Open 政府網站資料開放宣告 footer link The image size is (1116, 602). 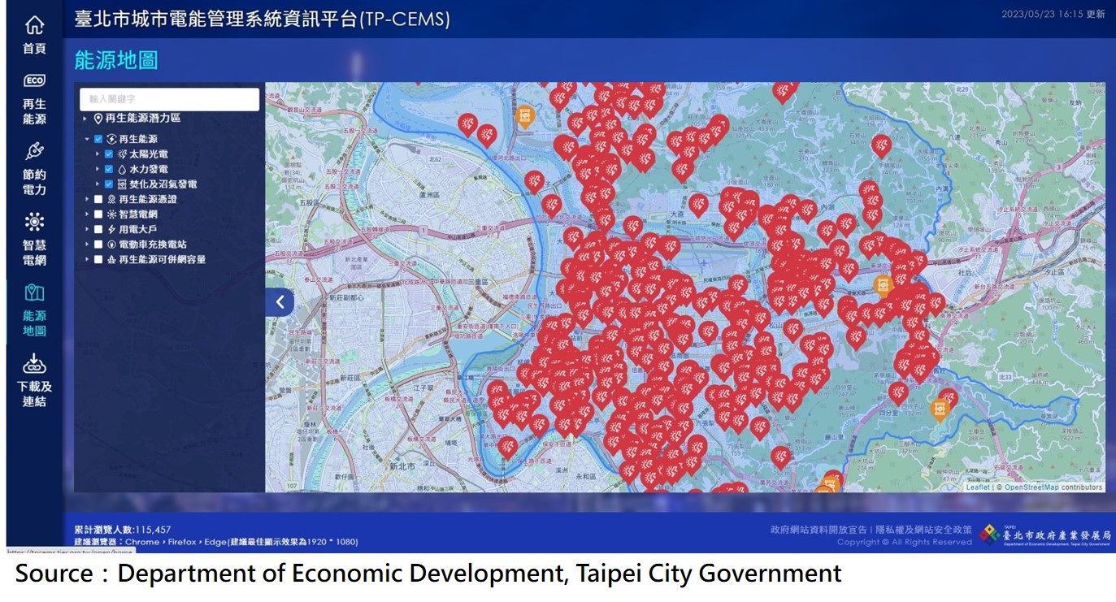819,530
